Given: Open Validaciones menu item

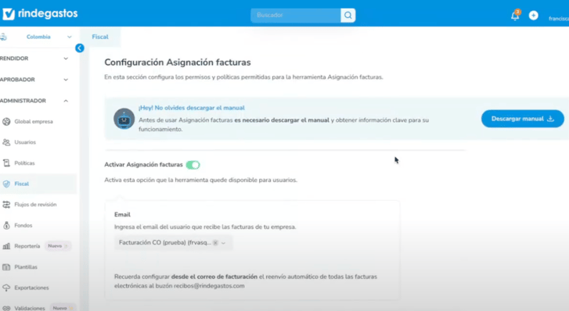Looking at the screenshot, I should pyautogui.click(x=30, y=308).
